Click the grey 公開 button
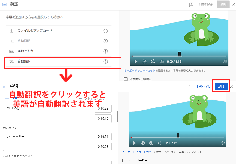236x164 pixels. coord(223,4)
